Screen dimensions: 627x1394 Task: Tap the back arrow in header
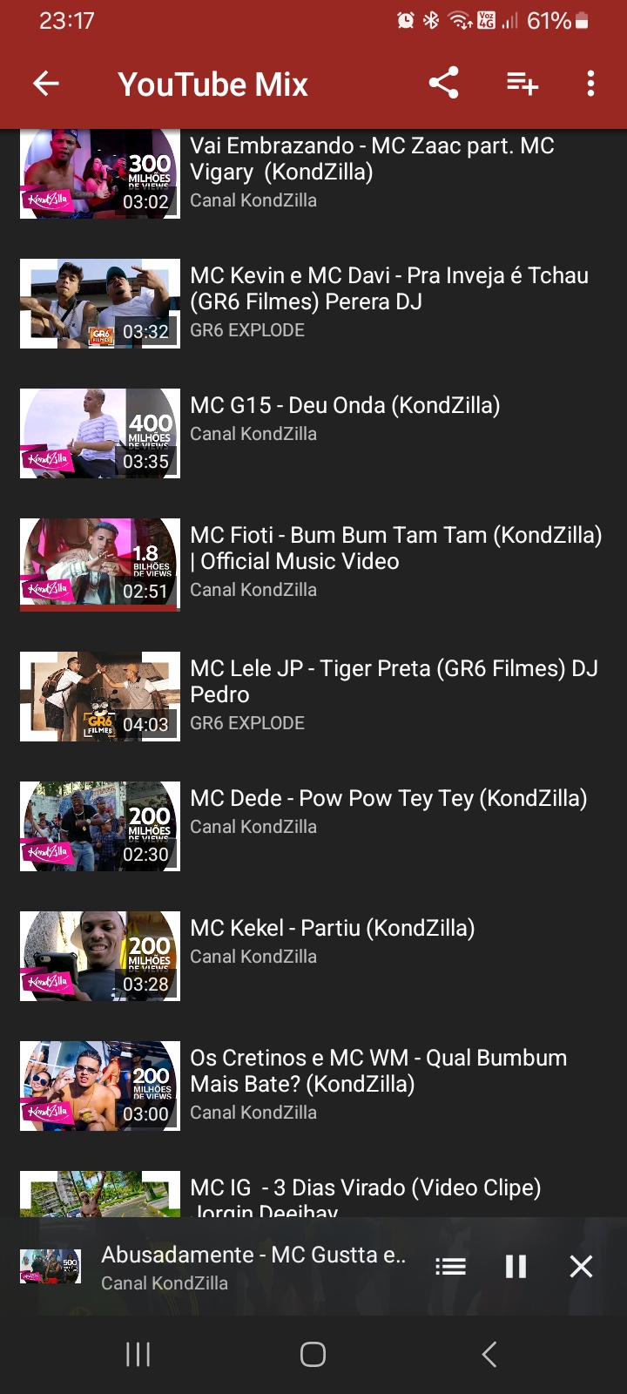45,84
